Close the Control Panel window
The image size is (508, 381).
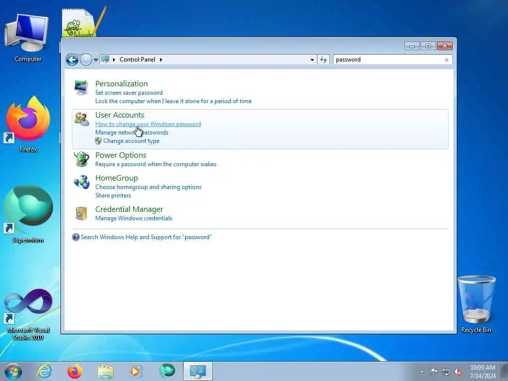pyautogui.click(x=444, y=46)
